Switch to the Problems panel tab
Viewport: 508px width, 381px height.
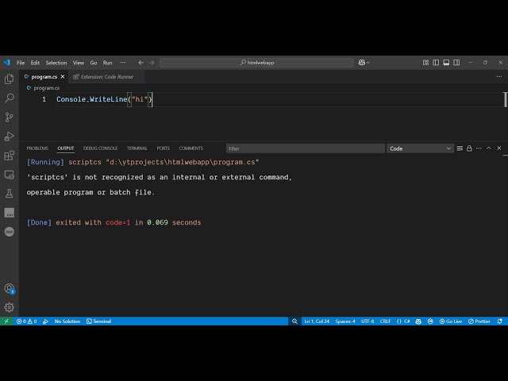tap(37, 148)
